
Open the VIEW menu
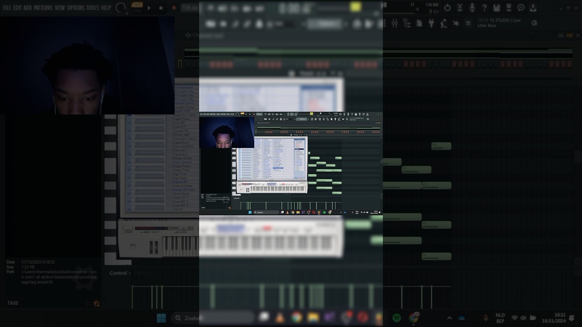[x=60, y=8]
